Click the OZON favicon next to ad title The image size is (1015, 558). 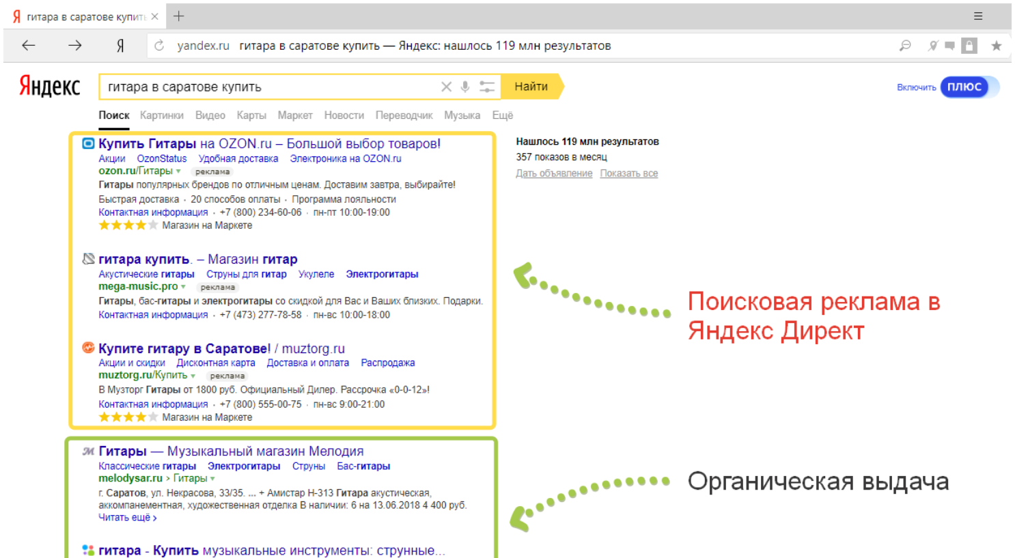pyautogui.click(x=88, y=143)
